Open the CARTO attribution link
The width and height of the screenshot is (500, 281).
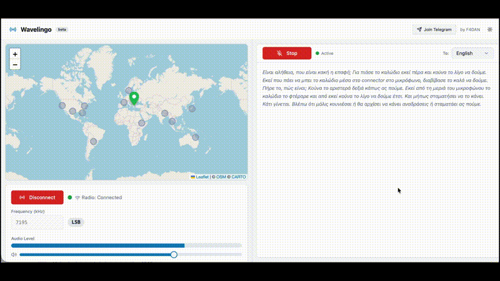click(238, 177)
